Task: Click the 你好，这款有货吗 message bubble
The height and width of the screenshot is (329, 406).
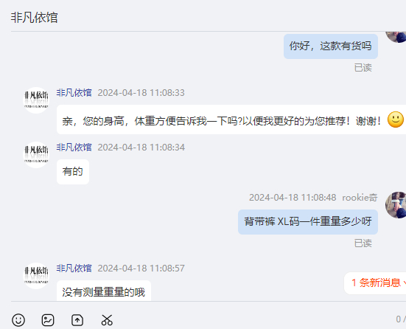Action: pos(331,46)
